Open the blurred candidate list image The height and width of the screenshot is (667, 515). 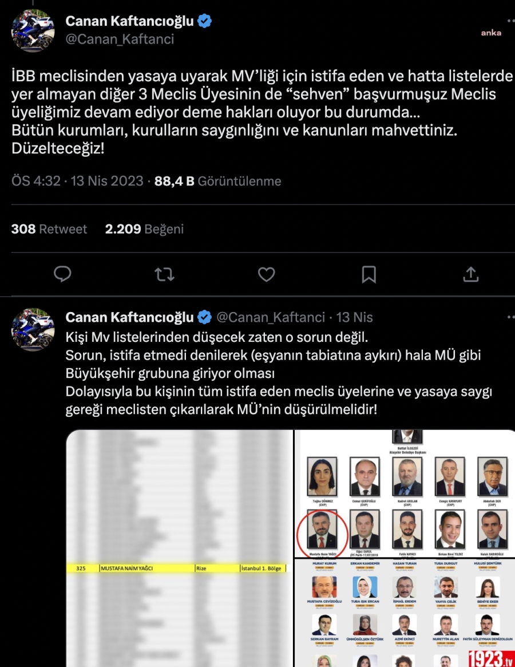[180, 548]
